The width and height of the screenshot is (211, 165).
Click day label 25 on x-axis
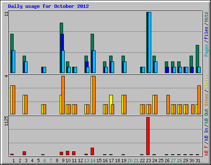click(161, 160)
